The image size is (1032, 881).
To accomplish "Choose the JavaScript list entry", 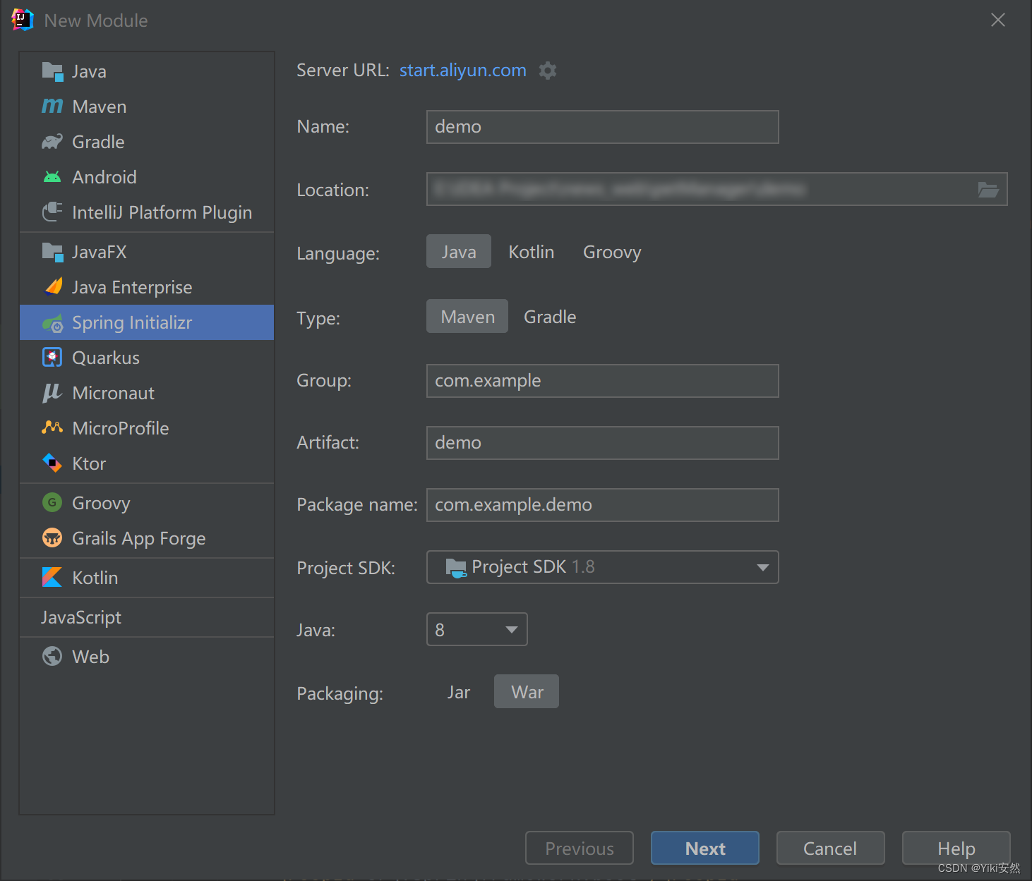I will coord(147,617).
